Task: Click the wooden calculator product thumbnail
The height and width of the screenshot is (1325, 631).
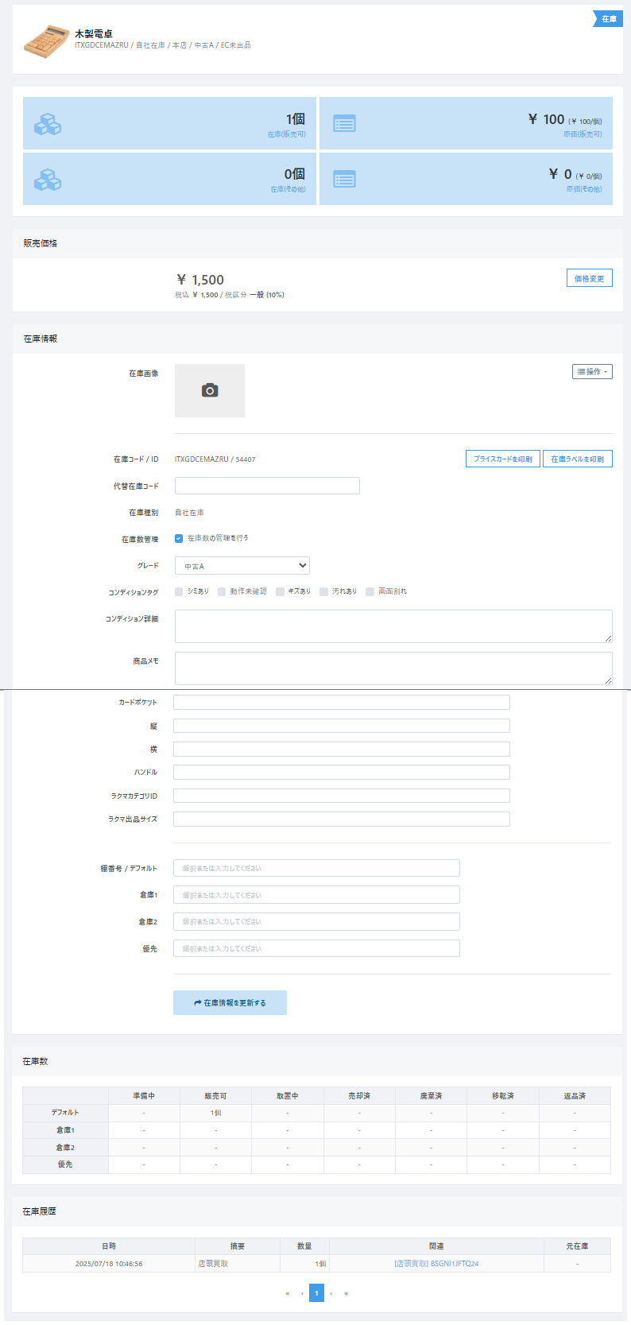Action: (x=47, y=41)
